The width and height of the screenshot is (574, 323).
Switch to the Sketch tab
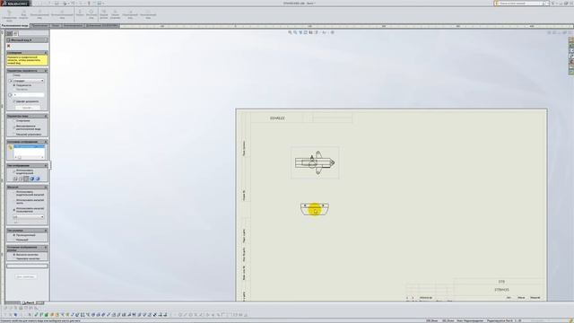(x=56, y=26)
